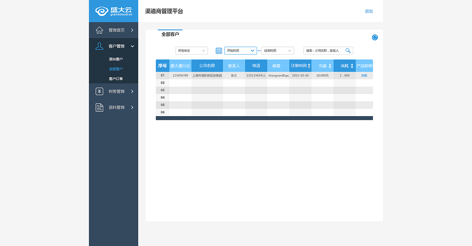Click the 电话 column header
This screenshot has height=246, width=472.
coord(256,66)
